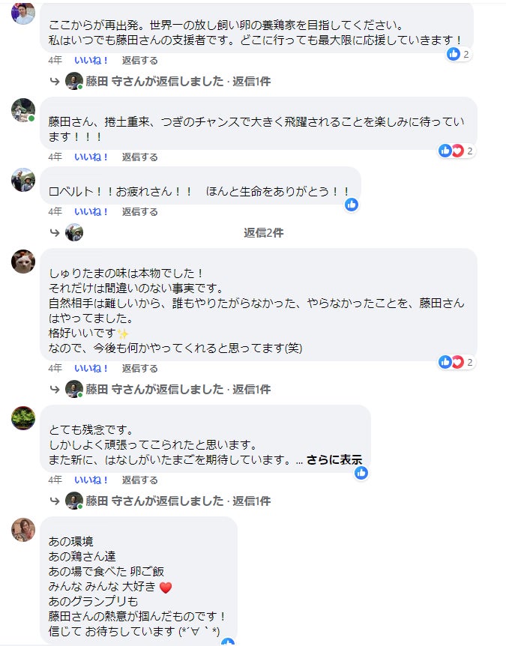Open the 4年 timestamp under しゅりたま comment
The height and width of the screenshot is (646, 506).
tap(55, 369)
